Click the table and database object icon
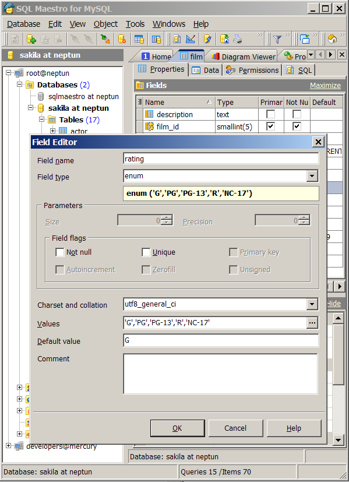Viewport: 349px width, 482px height. (x=156, y=39)
